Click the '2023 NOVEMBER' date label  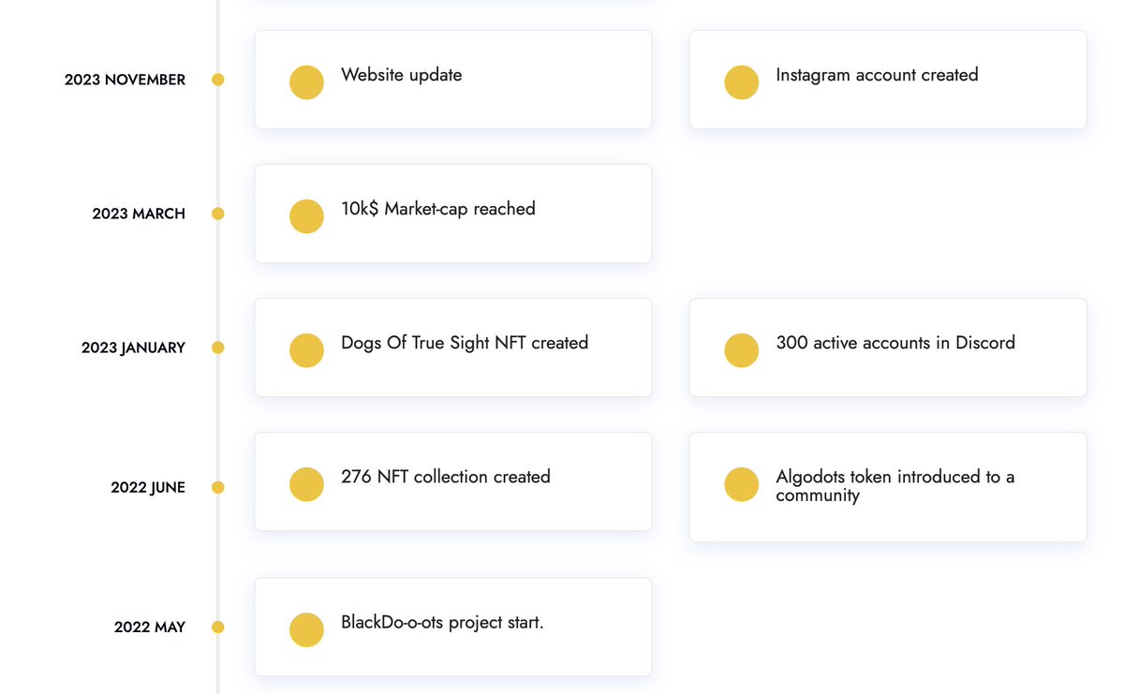click(125, 80)
